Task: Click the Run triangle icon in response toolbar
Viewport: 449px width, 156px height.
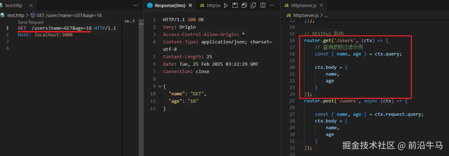Action: pos(226,5)
